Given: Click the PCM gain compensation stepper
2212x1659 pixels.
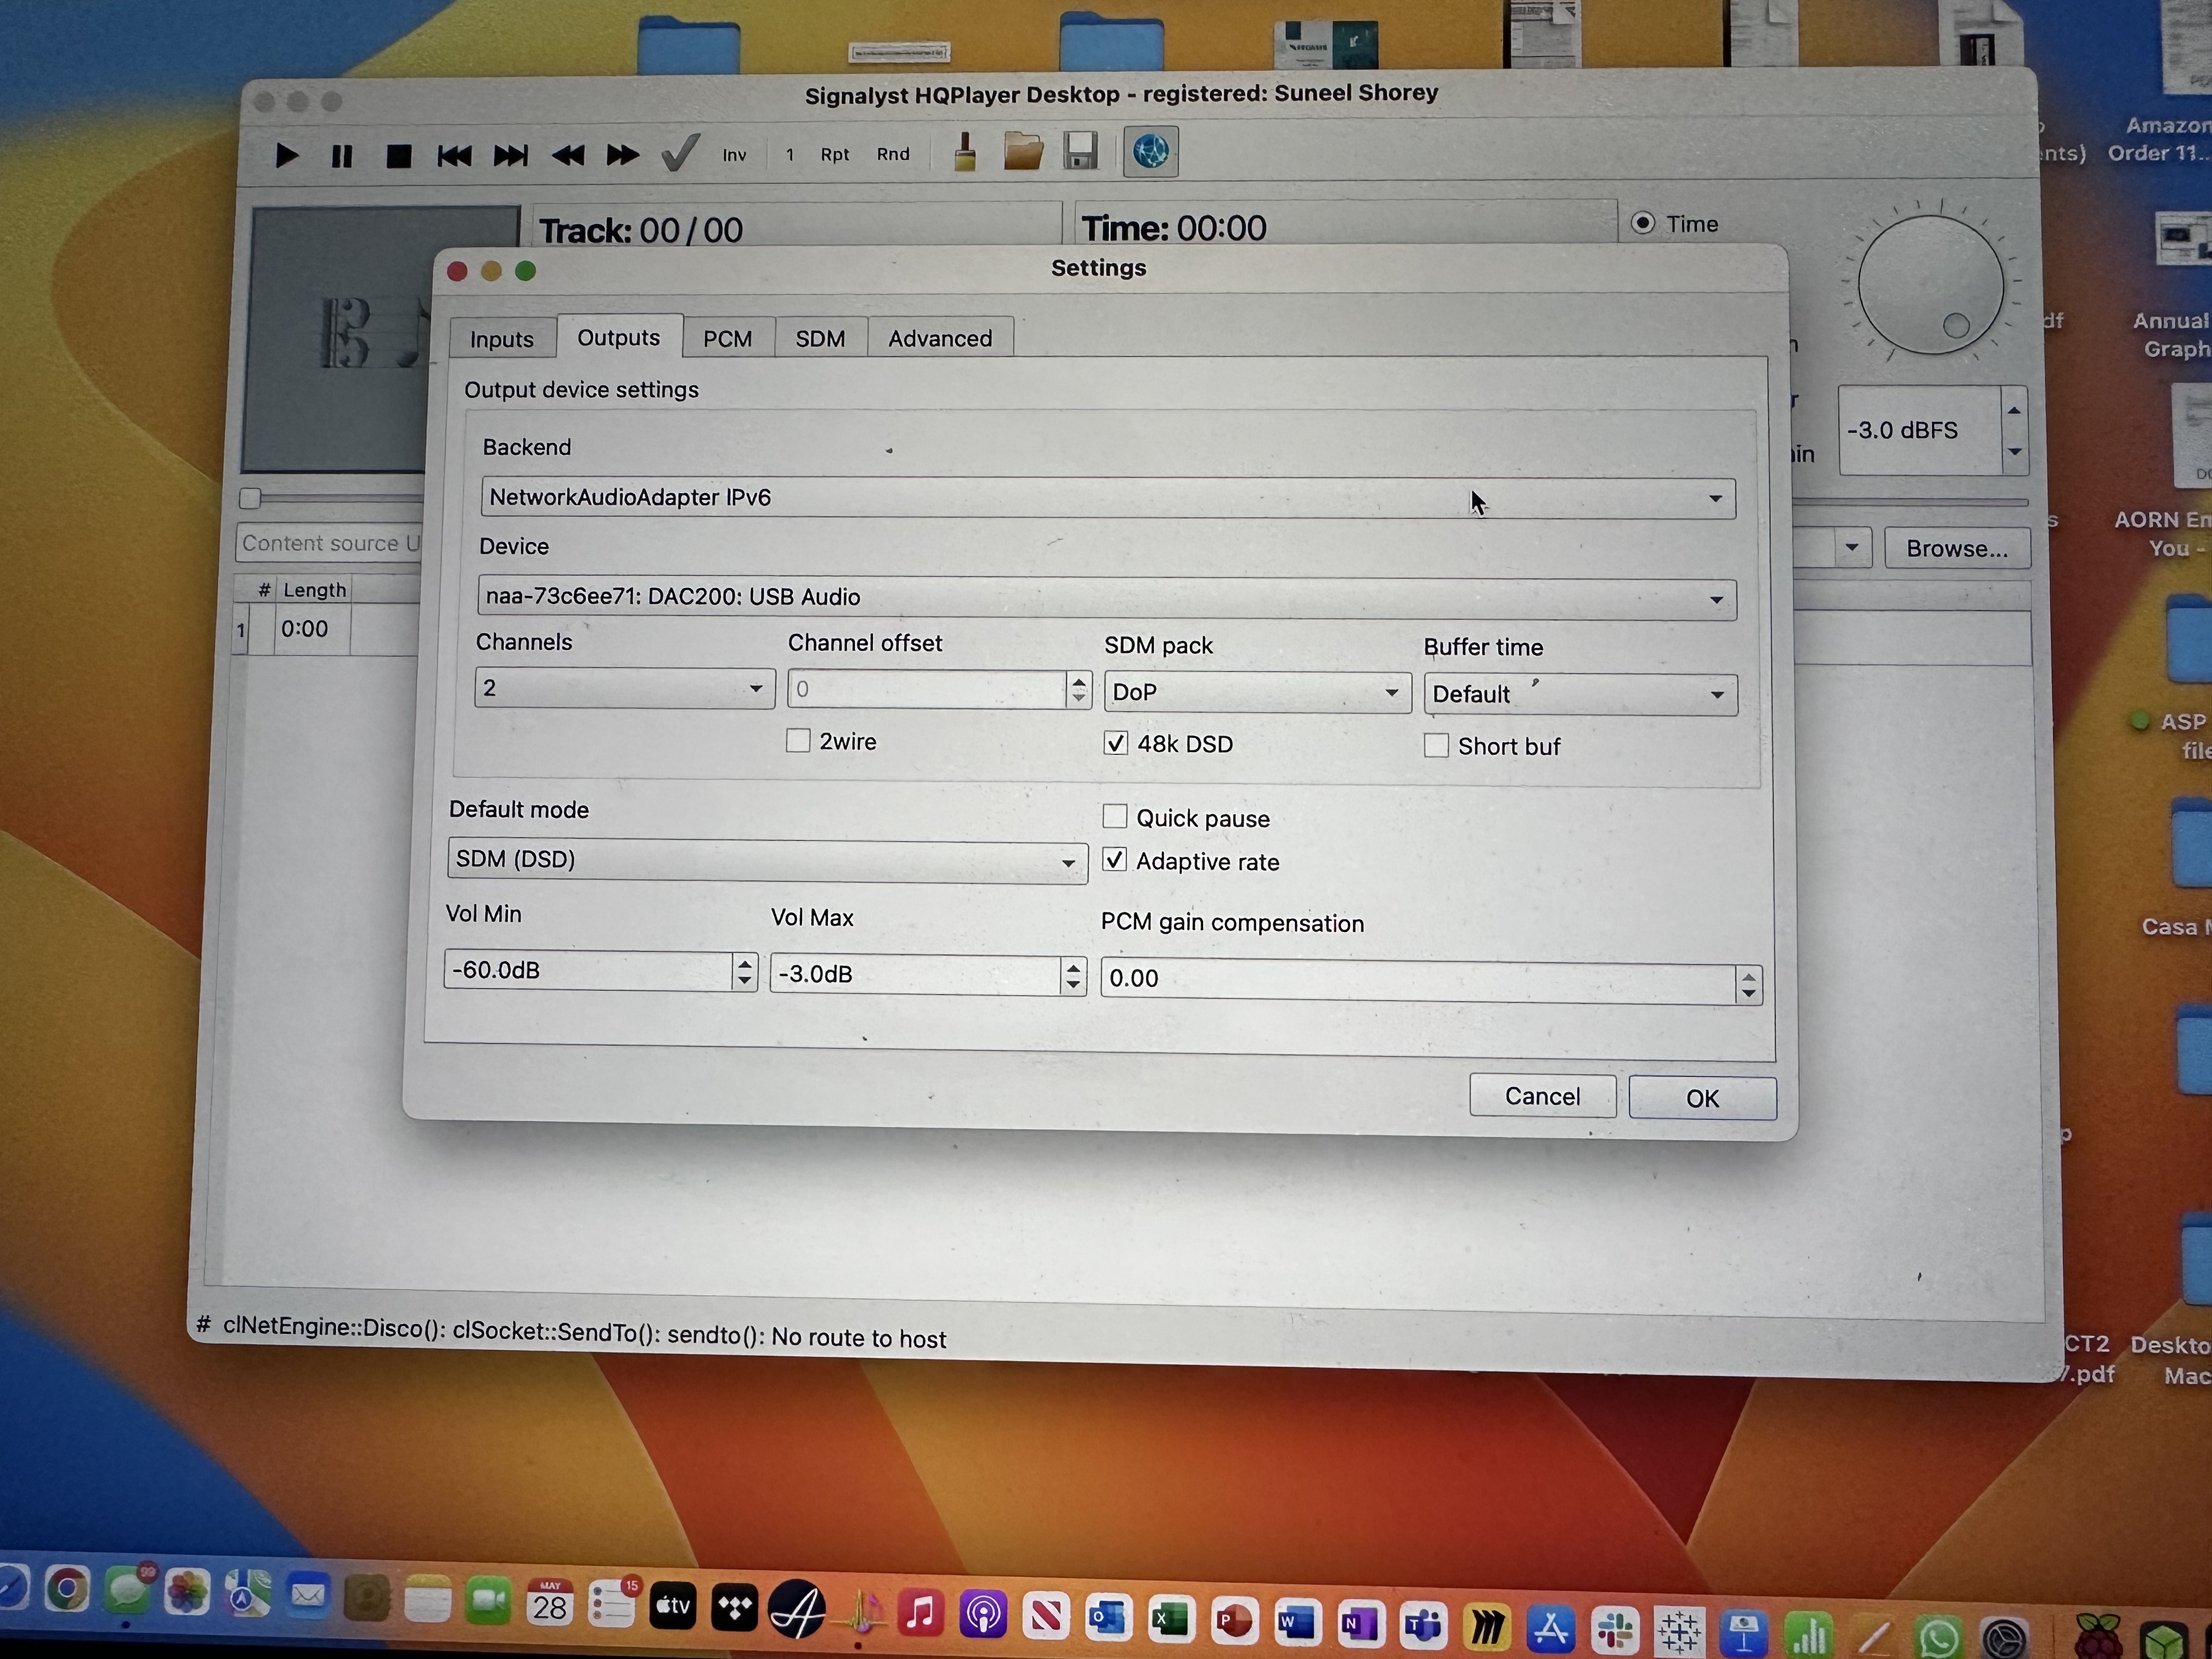Looking at the screenshot, I should [1748, 984].
